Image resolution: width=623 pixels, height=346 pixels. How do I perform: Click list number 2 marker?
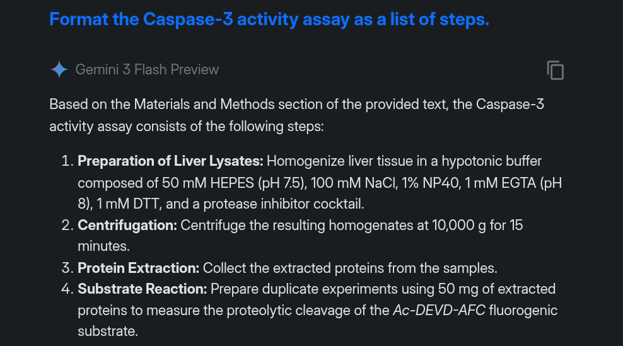(68, 225)
